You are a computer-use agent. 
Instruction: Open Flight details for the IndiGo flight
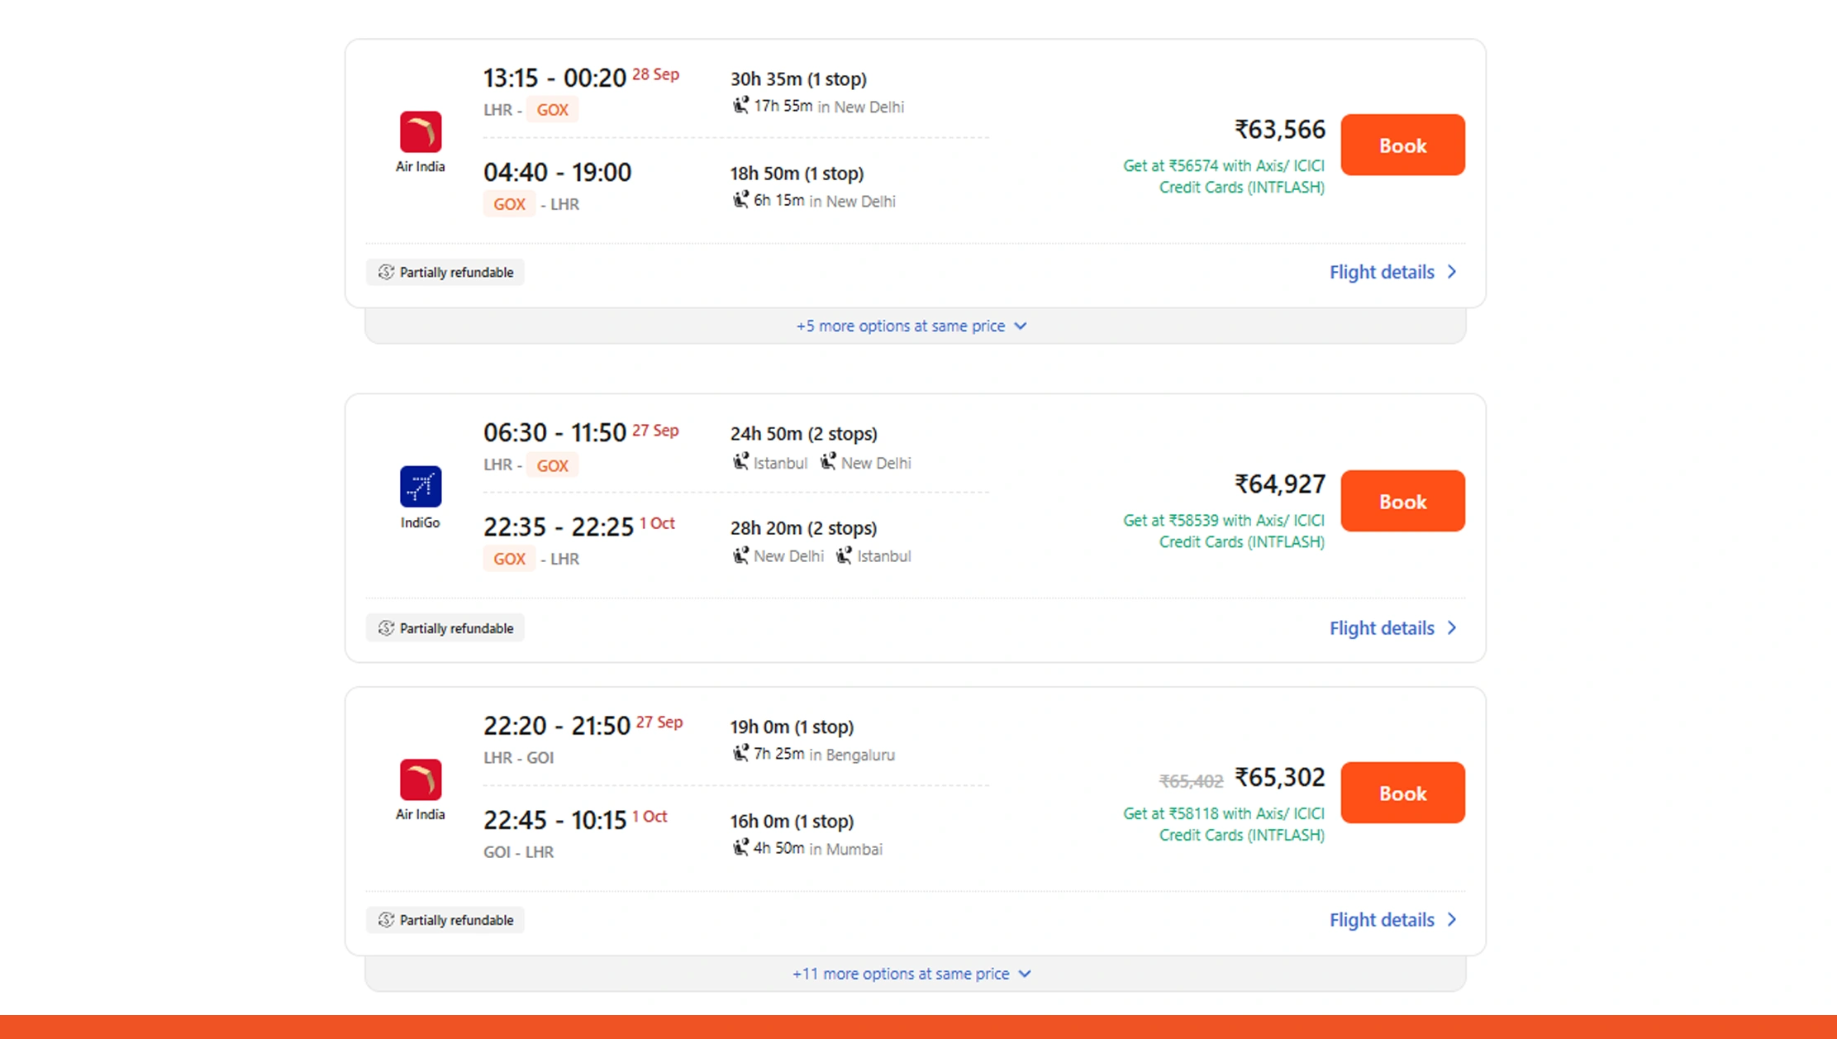point(1382,628)
